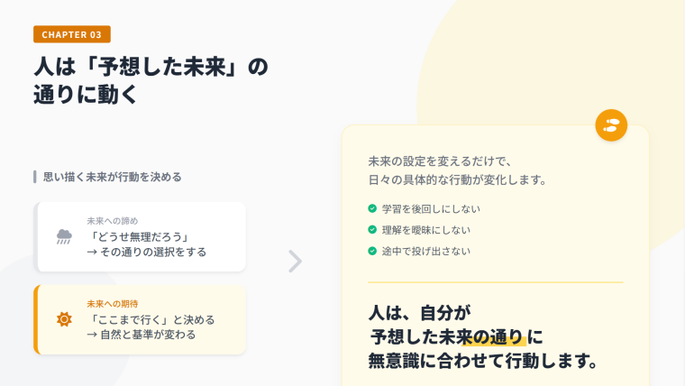Select the 未来への期待 card
This screenshot has width=685, height=386.
point(140,319)
